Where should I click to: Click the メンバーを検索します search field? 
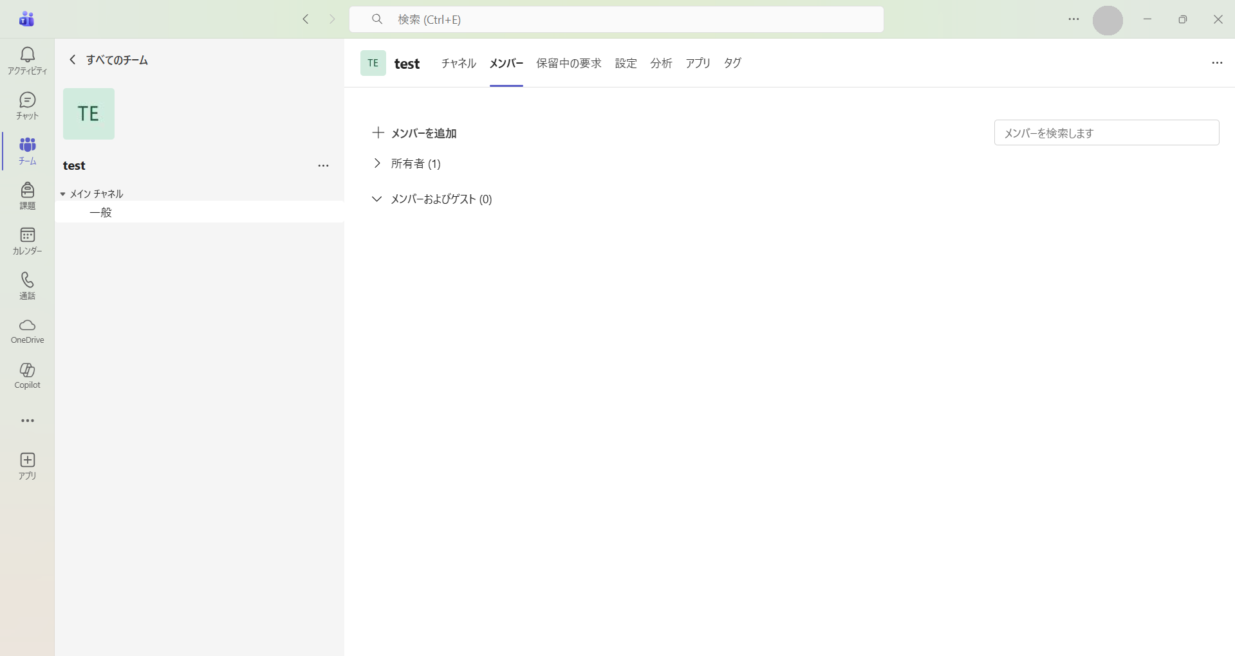tap(1106, 133)
